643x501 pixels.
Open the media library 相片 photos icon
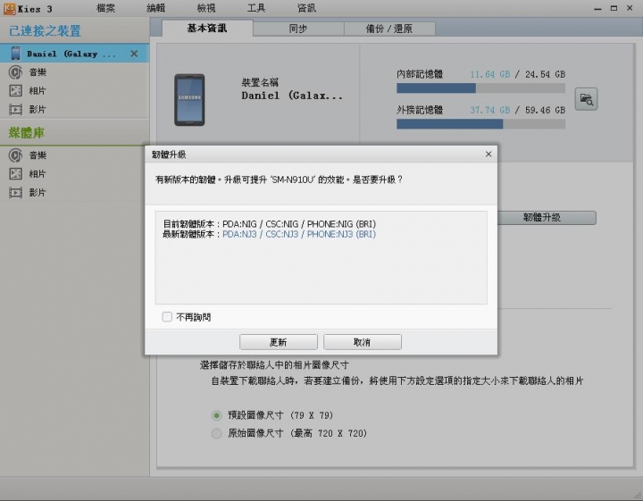[x=15, y=174]
